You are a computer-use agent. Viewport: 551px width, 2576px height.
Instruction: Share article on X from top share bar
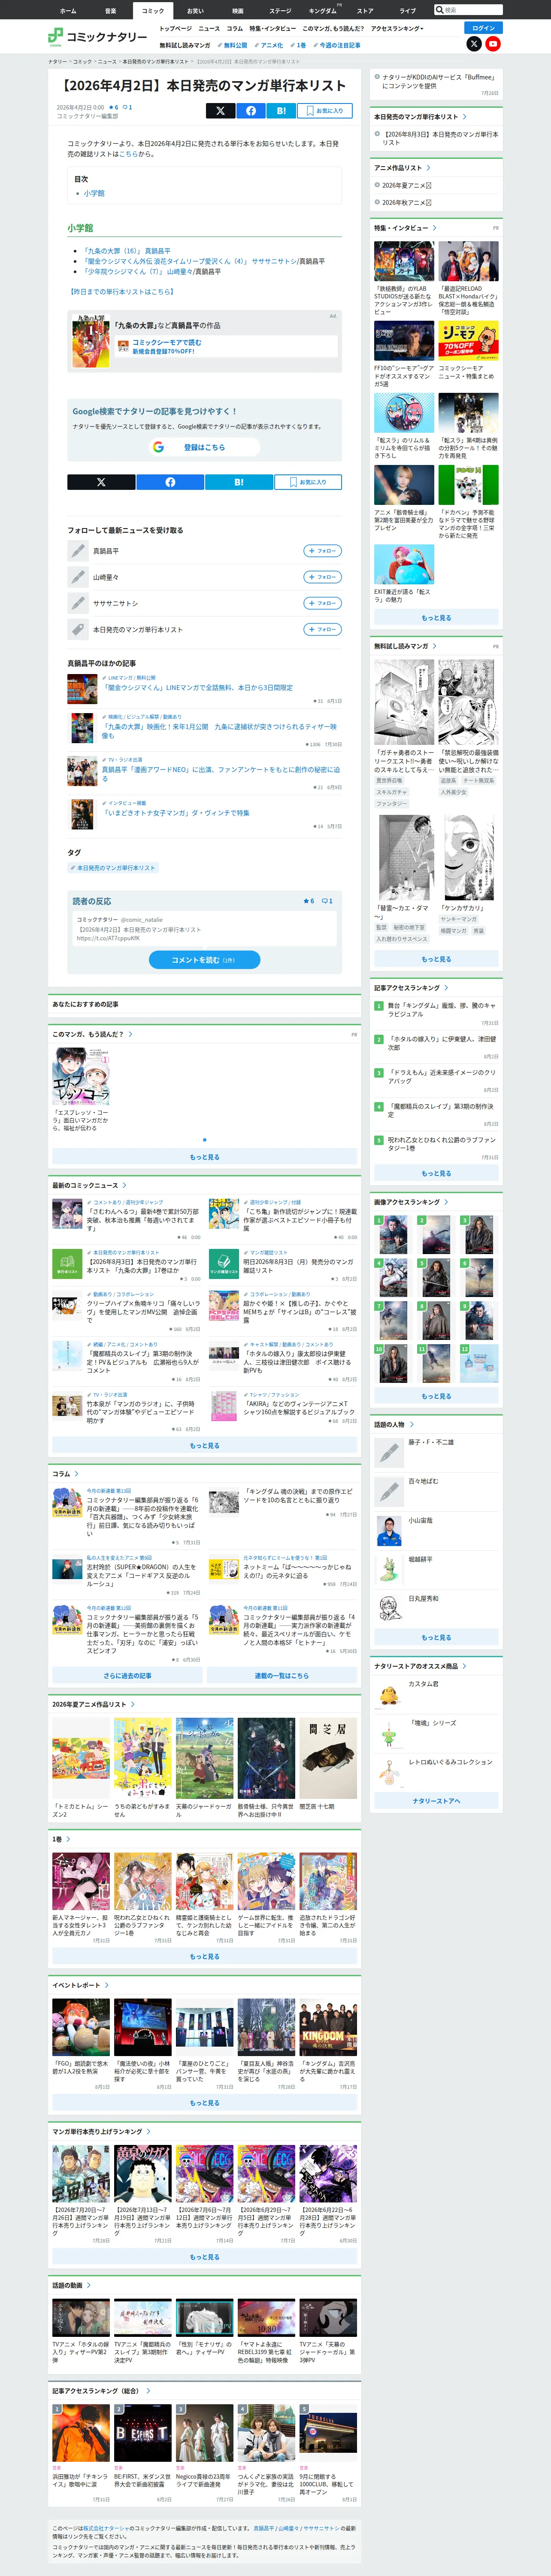[221, 111]
